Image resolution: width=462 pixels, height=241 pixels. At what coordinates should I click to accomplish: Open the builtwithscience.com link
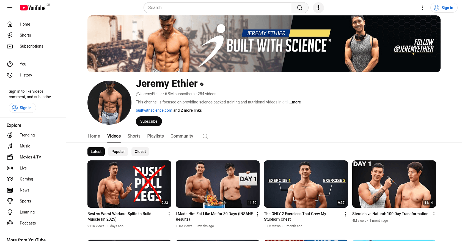point(154,110)
